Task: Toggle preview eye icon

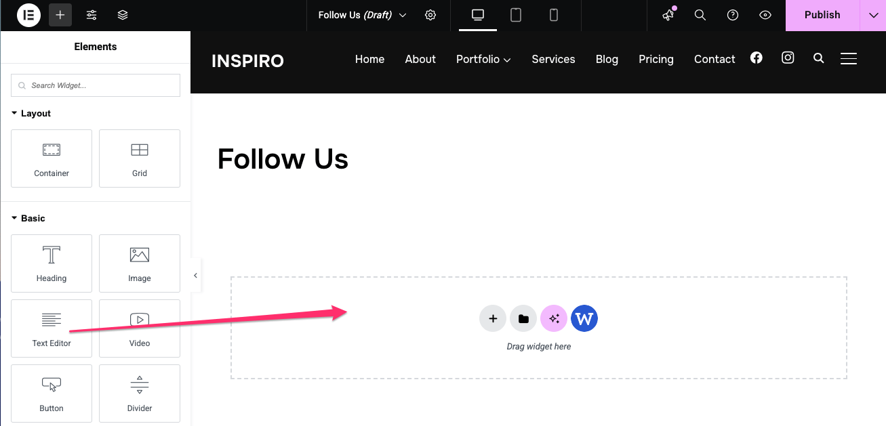Action: (x=765, y=15)
